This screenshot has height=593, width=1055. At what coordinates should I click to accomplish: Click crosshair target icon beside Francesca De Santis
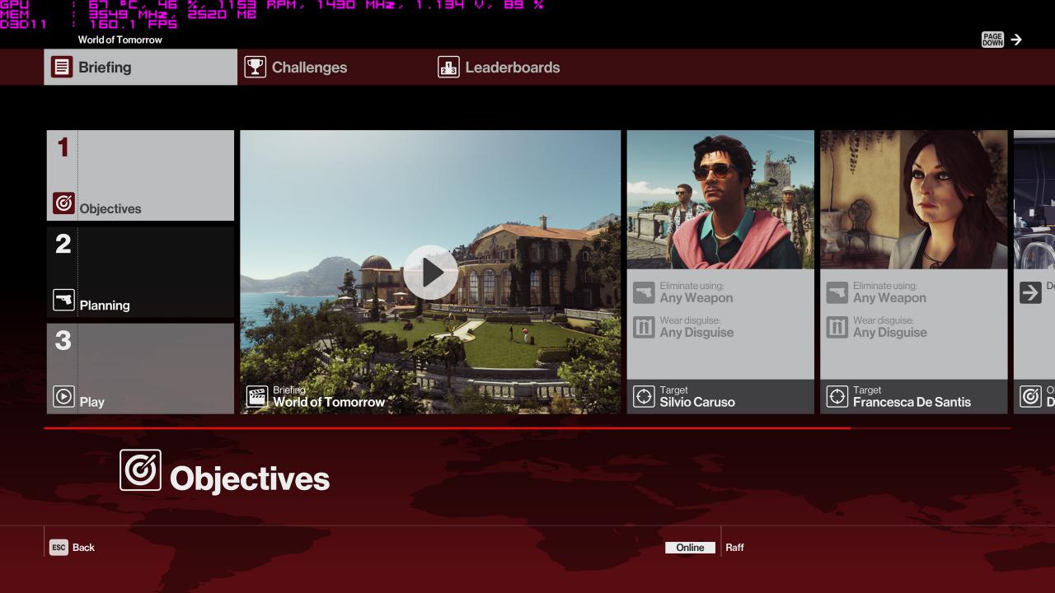pos(837,397)
